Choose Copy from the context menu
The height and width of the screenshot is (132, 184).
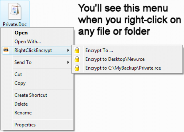coord(20,83)
